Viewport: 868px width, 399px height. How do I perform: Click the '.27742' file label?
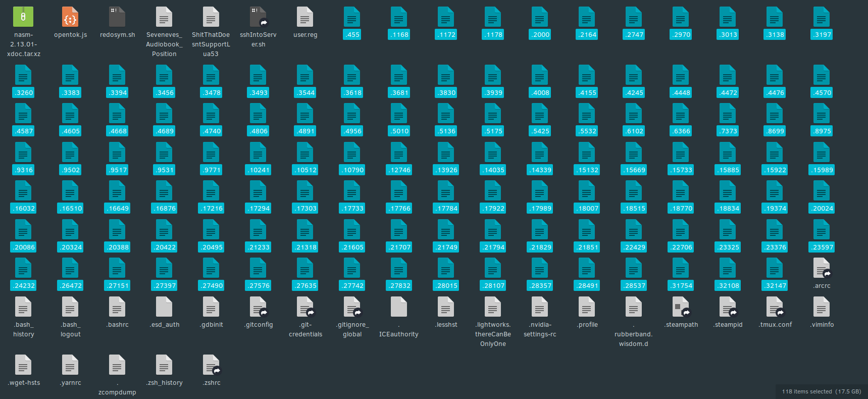click(352, 286)
